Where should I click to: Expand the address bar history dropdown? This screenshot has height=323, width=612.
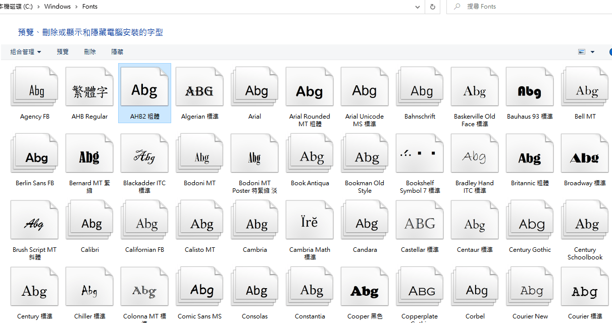417,7
